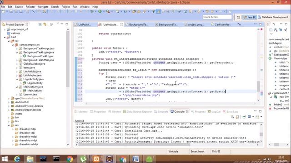This screenshot has height=163, width=291.
Task: Maximize the Console panel
Action: coord(260,111)
